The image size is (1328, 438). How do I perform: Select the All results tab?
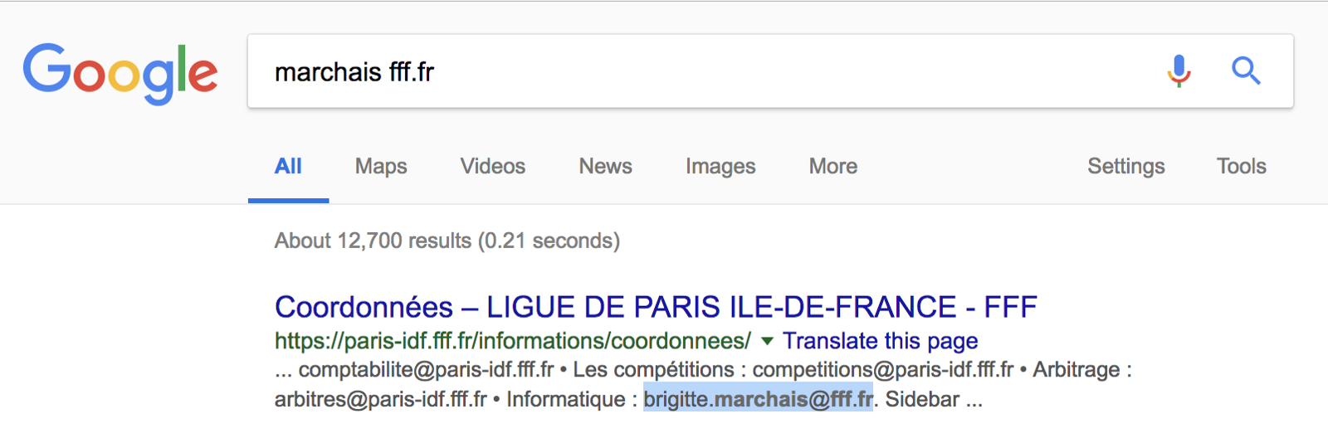[288, 167]
